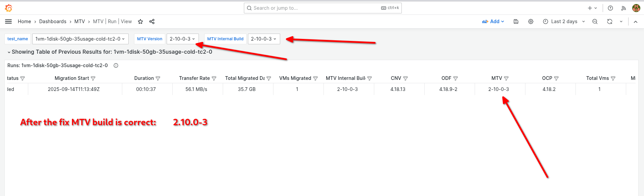Open the help question mark menu
The image size is (644, 196).
pos(610,8)
